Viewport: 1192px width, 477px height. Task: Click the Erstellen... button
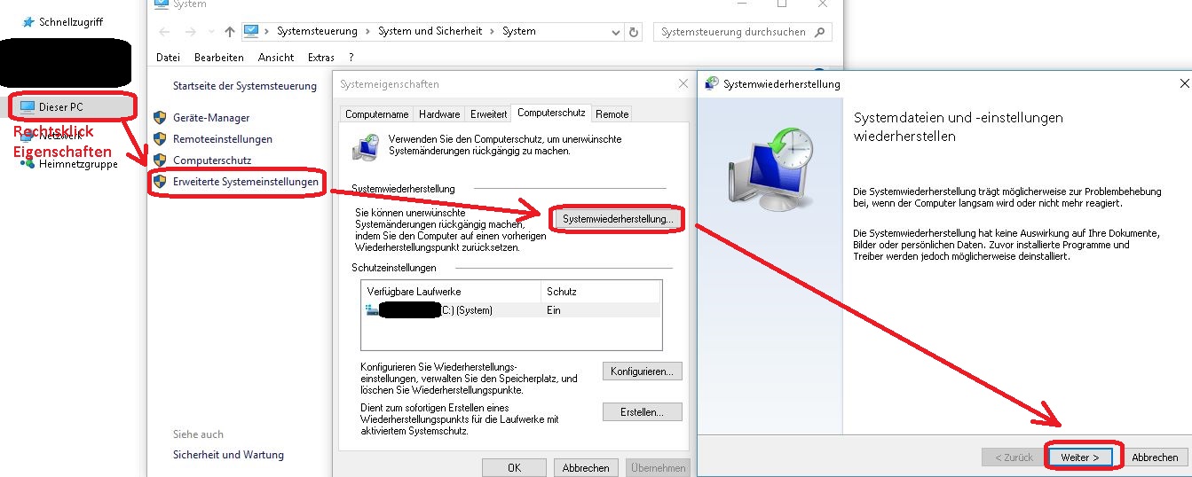(643, 412)
